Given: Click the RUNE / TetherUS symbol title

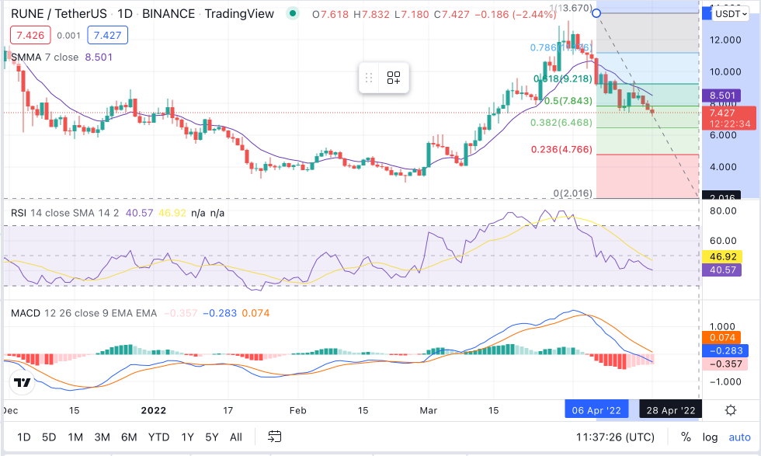Looking at the screenshot, I should (59, 14).
